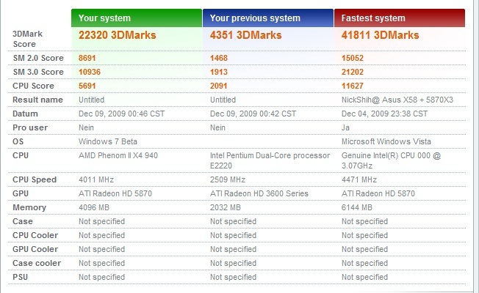Click the SM 3.0 Score value 21202
479x293 pixels.
pyautogui.click(x=353, y=72)
